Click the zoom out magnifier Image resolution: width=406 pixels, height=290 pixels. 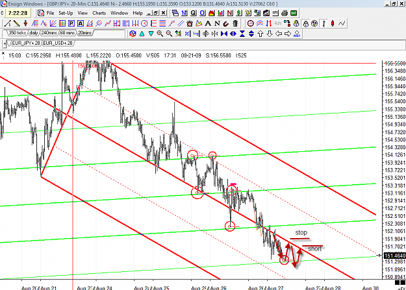169,34
